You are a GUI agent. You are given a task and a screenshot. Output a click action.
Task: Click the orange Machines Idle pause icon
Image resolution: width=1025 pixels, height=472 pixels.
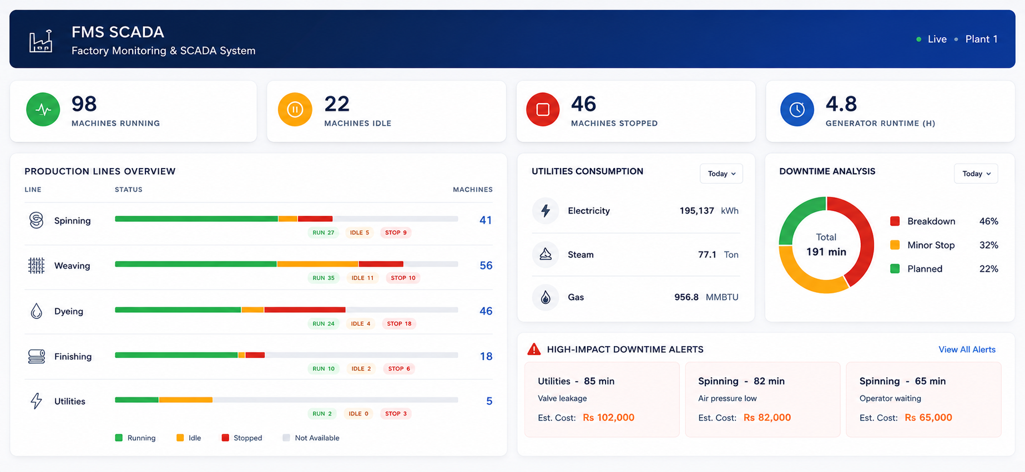pyautogui.click(x=295, y=110)
